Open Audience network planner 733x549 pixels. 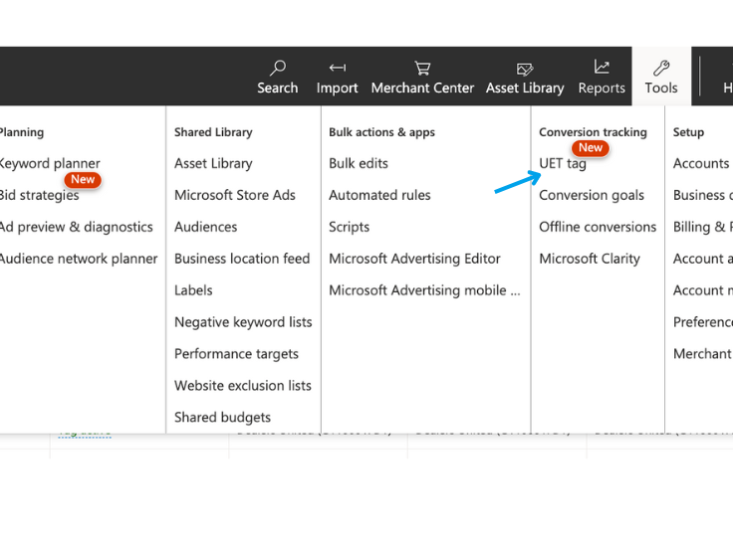pyautogui.click(x=79, y=259)
